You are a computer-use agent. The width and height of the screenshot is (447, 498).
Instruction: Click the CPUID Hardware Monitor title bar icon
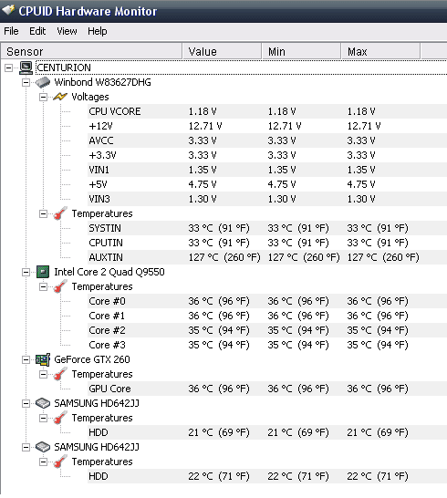tap(8, 10)
